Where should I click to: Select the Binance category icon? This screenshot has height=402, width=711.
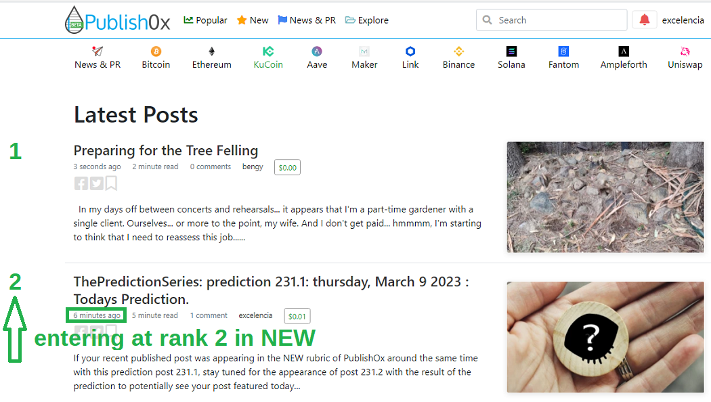pyautogui.click(x=459, y=51)
